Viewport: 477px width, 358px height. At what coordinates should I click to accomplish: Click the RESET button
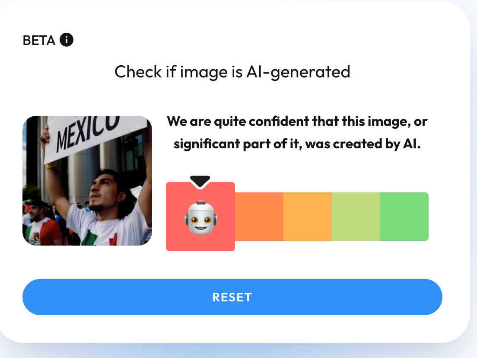point(232,297)
